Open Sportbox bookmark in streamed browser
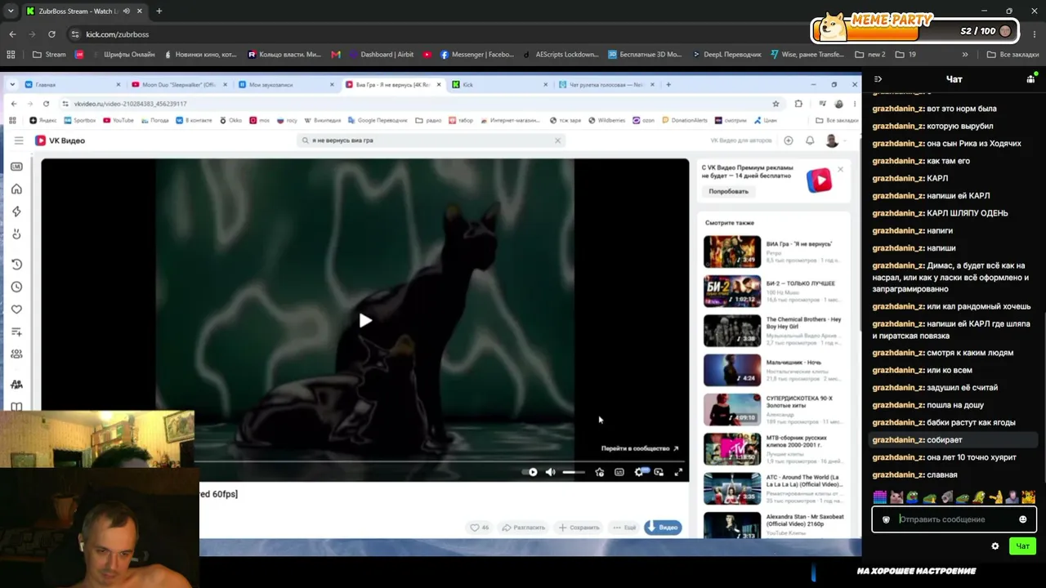The width and height of the screenshot is (1046, 588). (x=79, y=120)
